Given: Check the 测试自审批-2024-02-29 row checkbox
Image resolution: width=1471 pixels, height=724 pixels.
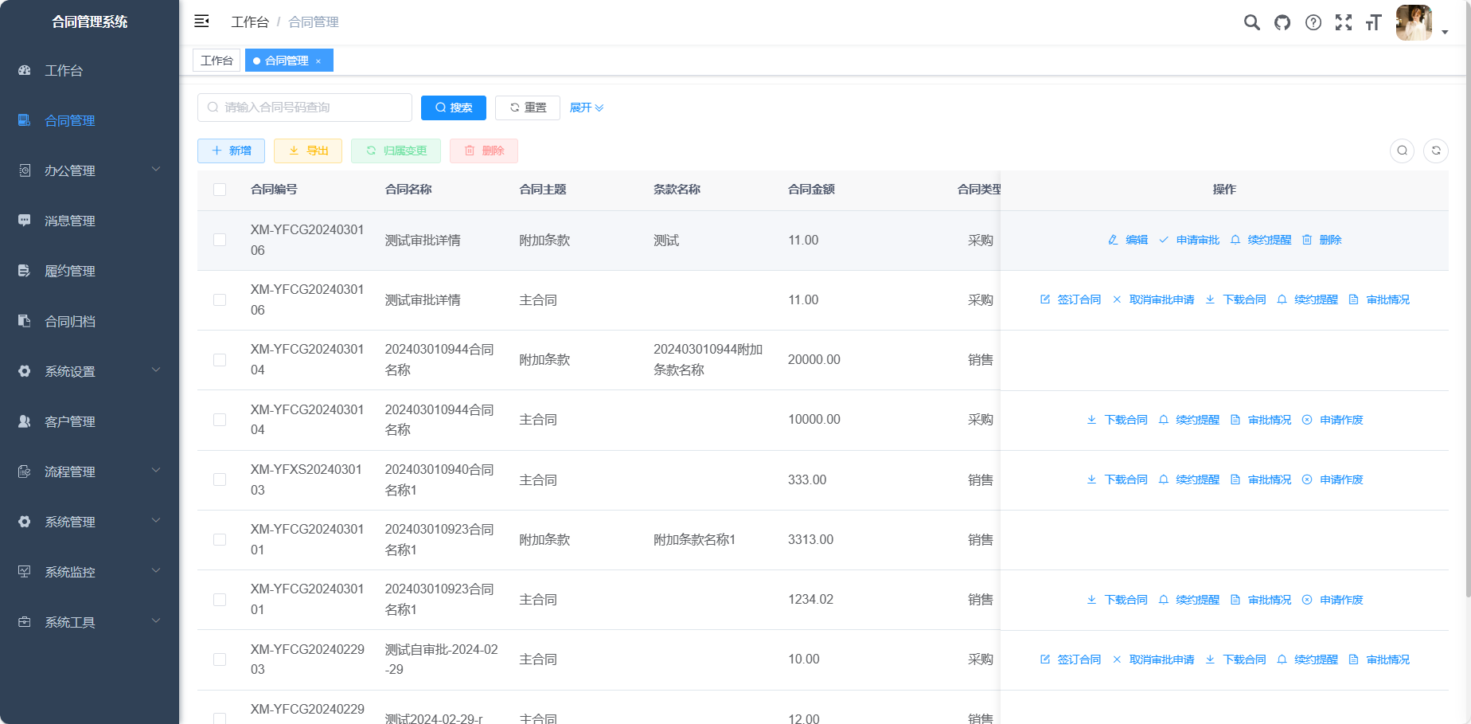Looking at the screenshot, I should tap(220, 659).
